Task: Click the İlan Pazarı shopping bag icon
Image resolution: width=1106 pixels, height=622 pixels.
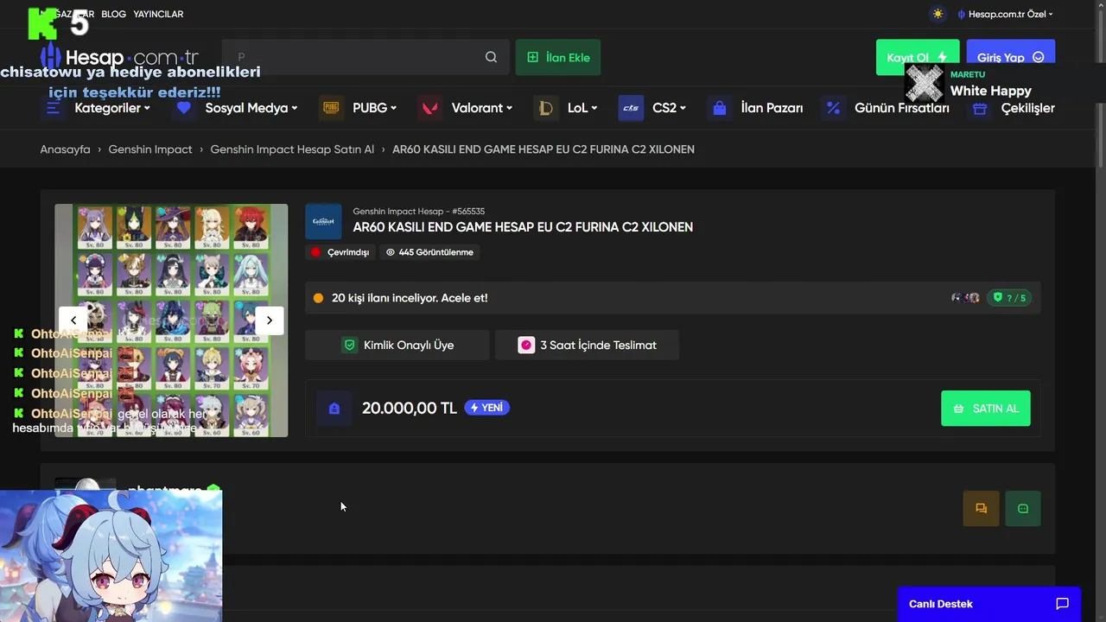Action: (x=719, y=108)
